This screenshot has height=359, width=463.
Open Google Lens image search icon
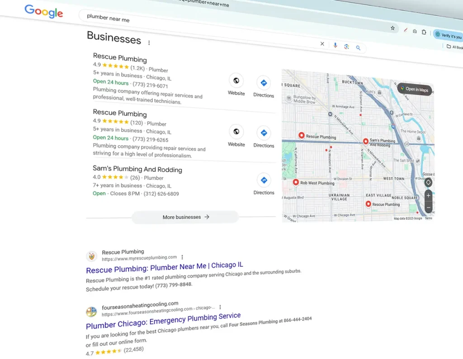point(346,47)
